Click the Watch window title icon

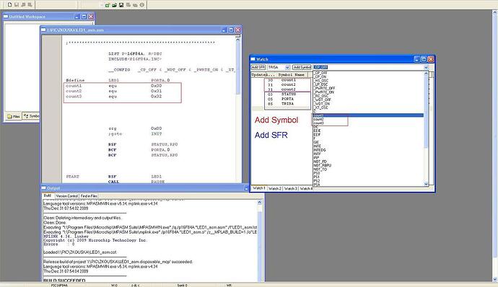(253, 59)
